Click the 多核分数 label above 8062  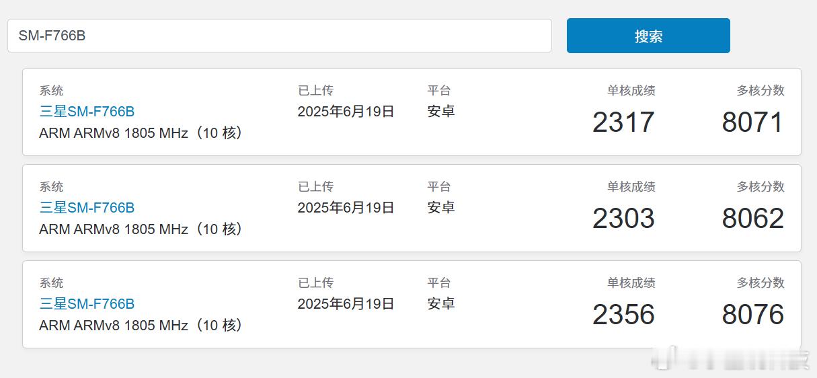coord(761,186)
